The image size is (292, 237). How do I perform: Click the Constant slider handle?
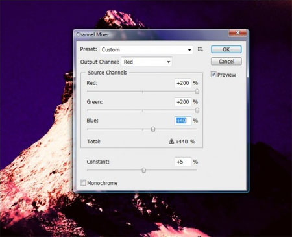pyautogui.click(x=143, y=170)
